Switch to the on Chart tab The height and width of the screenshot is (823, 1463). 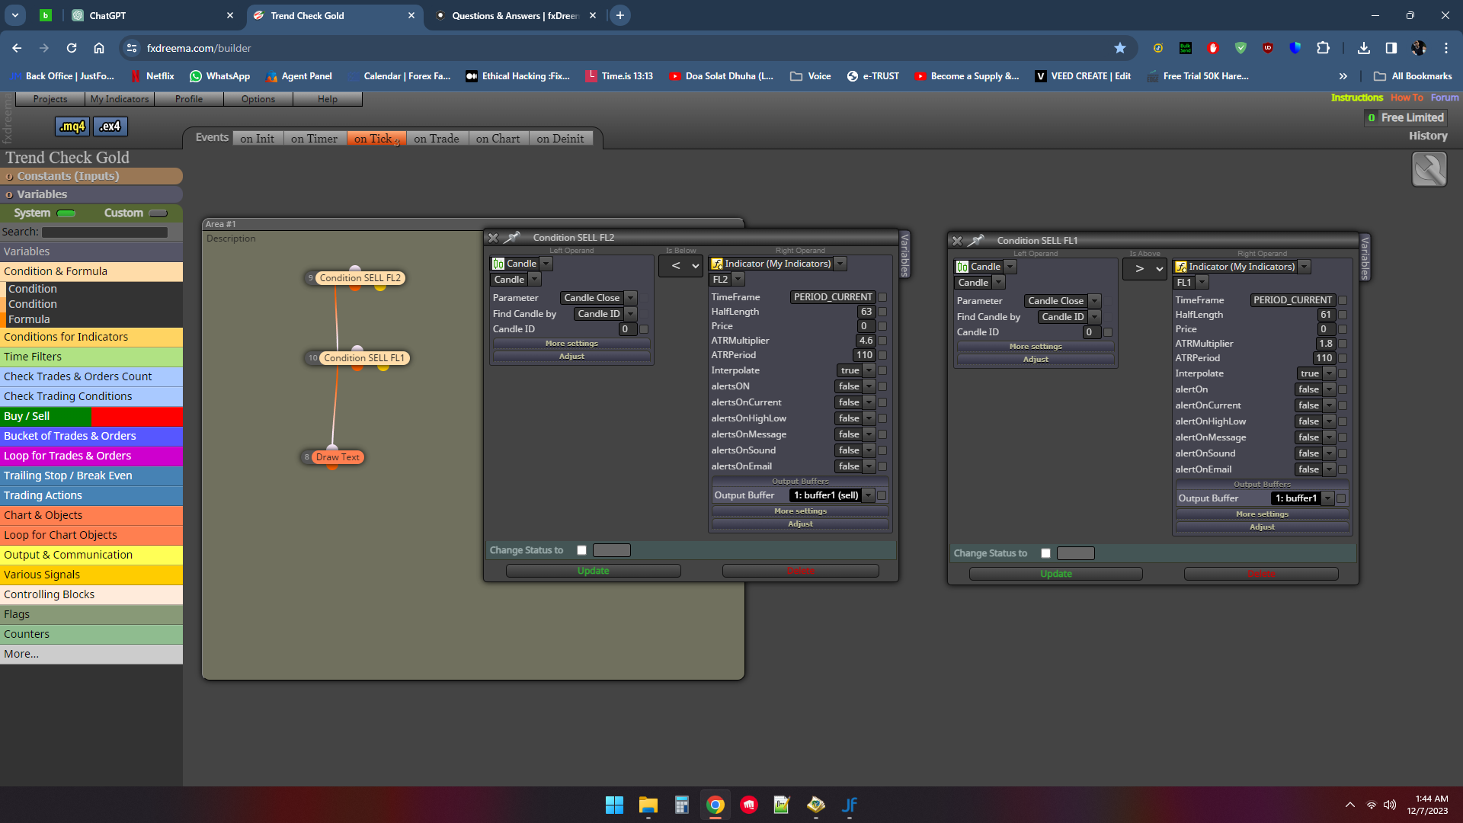click(498, 139)
